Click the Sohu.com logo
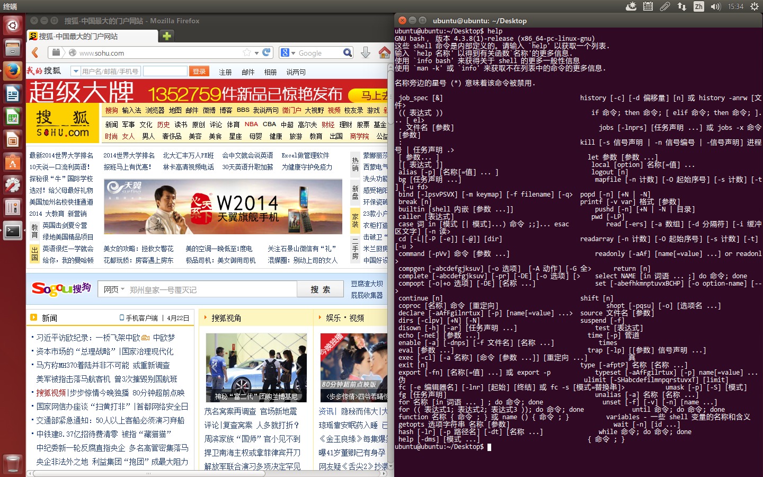 (63, 123)
